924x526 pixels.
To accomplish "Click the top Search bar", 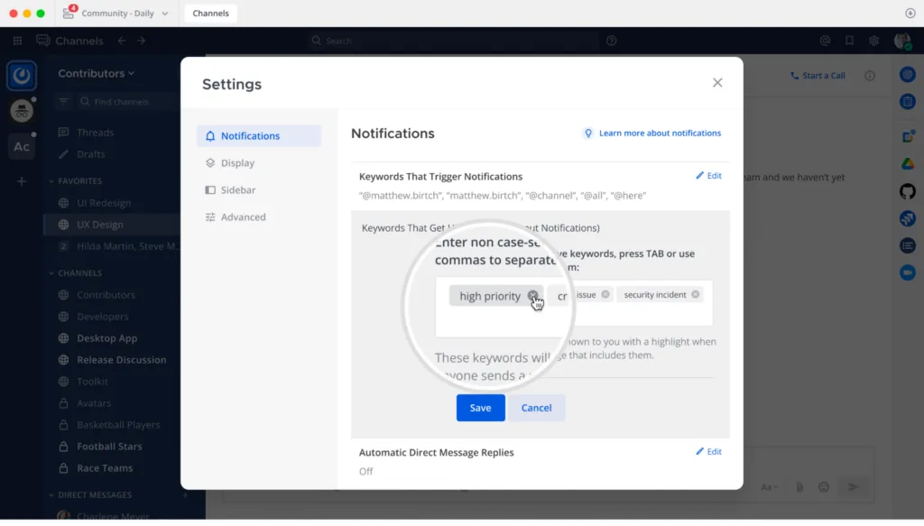I will [x=453, y=41].
